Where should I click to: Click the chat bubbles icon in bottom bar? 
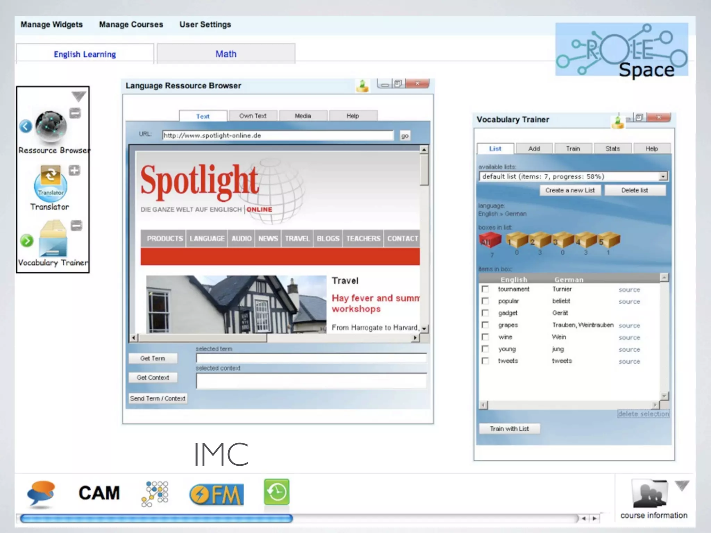[42, 493]
